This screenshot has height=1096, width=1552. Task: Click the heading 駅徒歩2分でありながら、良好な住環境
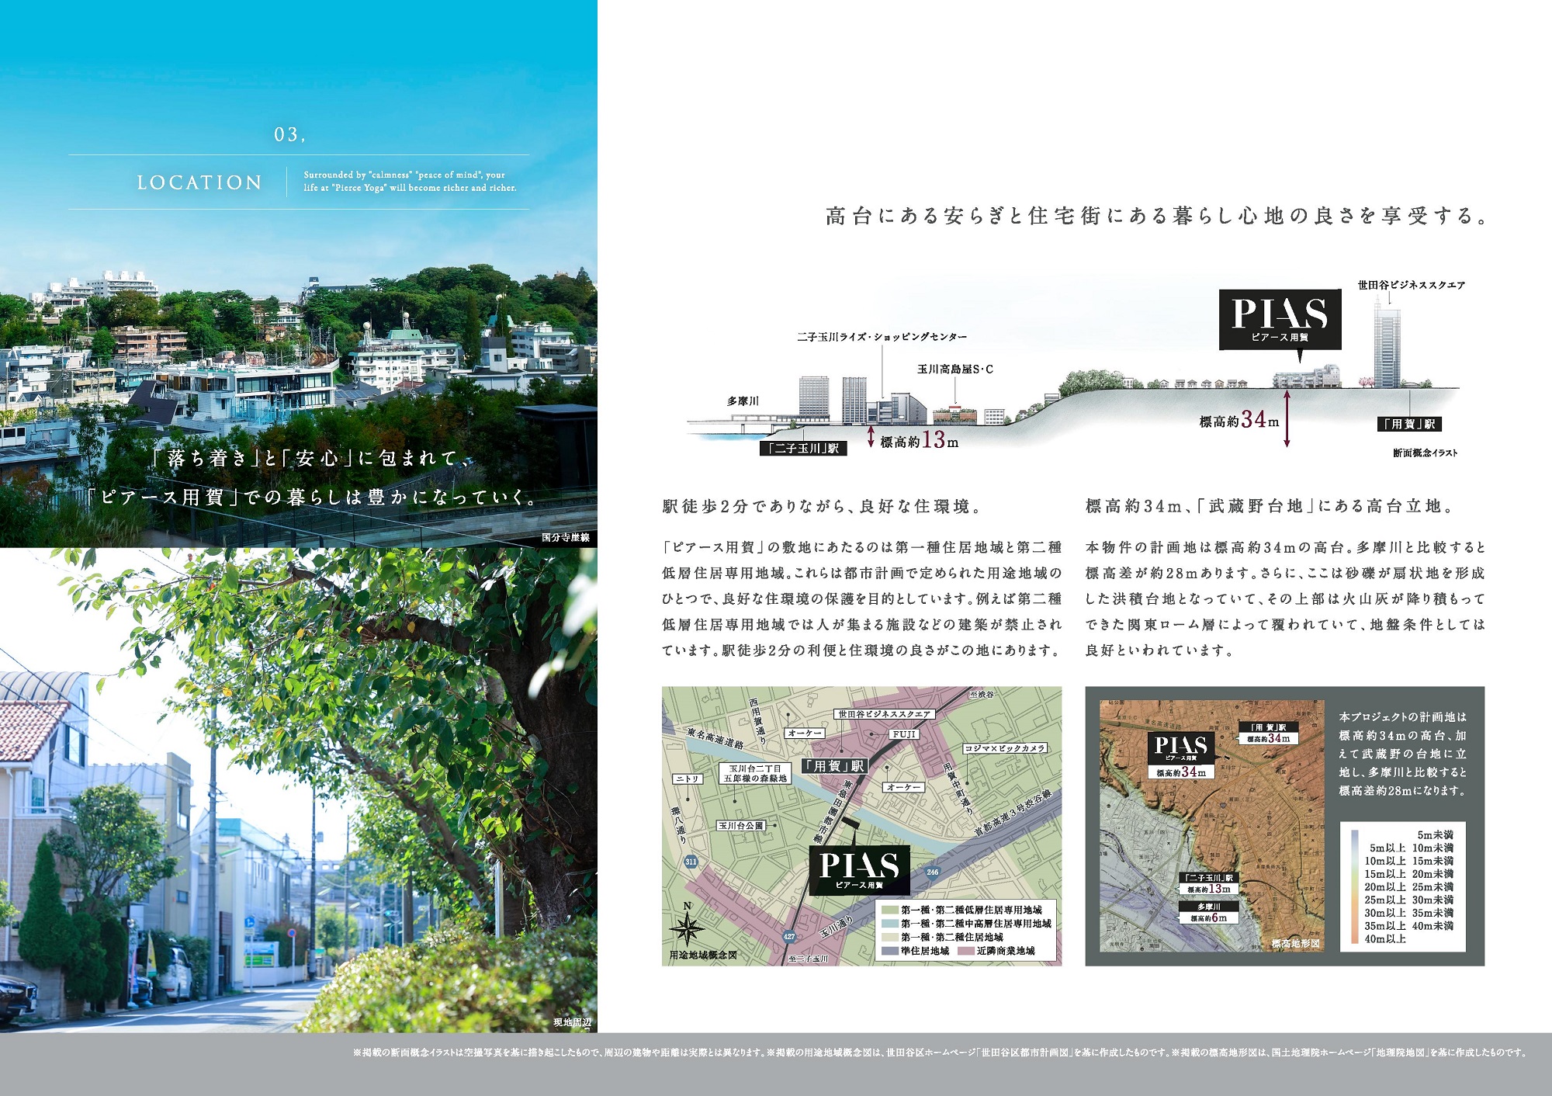(823, 507)
